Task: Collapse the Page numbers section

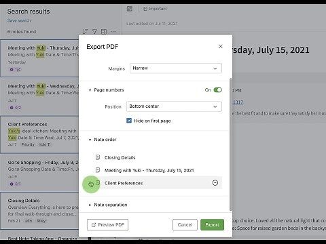Action: [90, 90]
